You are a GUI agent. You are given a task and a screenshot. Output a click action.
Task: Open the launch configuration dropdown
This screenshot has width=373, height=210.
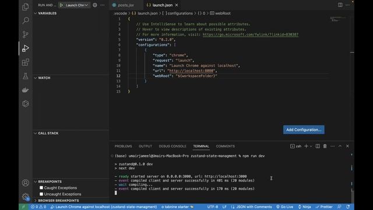click(x=77, y=5)
